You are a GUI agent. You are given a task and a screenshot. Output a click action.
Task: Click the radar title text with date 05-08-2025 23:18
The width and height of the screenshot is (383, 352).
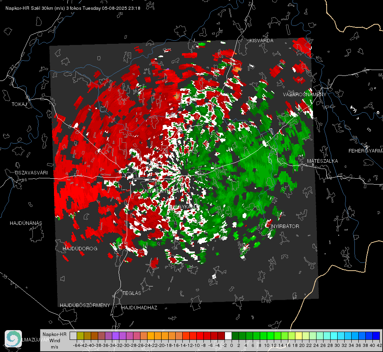73,8
